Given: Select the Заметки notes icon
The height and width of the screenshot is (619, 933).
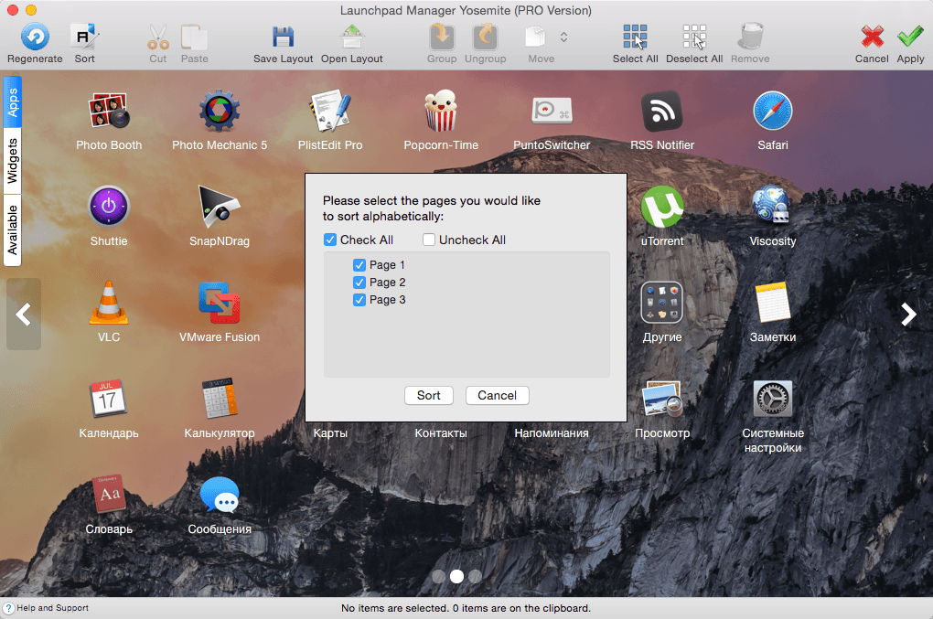Looking at the screenshot, I should point(773,303).
